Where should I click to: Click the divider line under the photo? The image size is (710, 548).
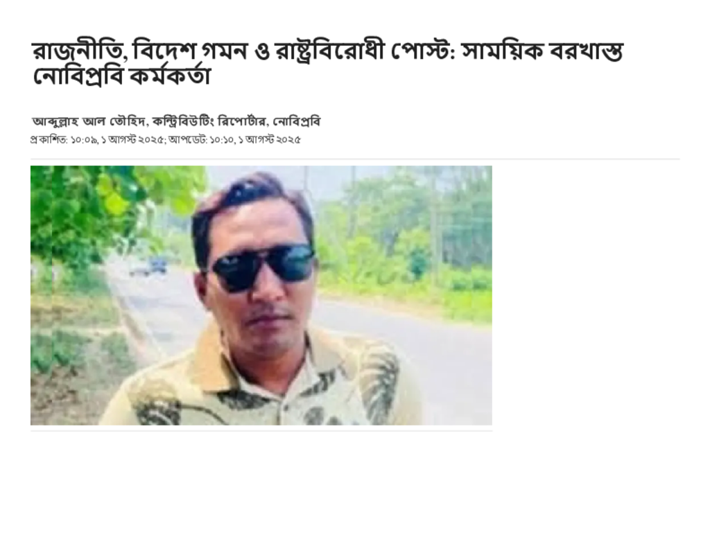[x=261, y=431]
